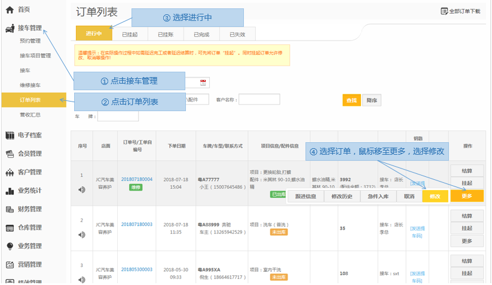
Task: Open order number 201807180003 link
Action: (x=137, y=225)
